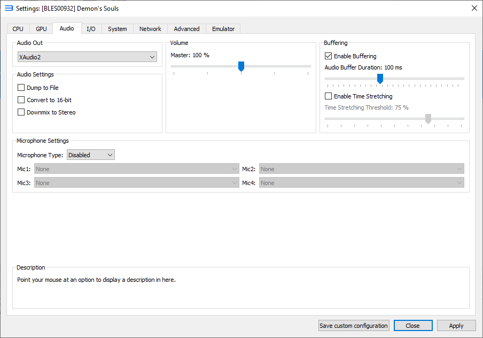
Task: Open the GPU tab
Action: (x=41, y=29)
